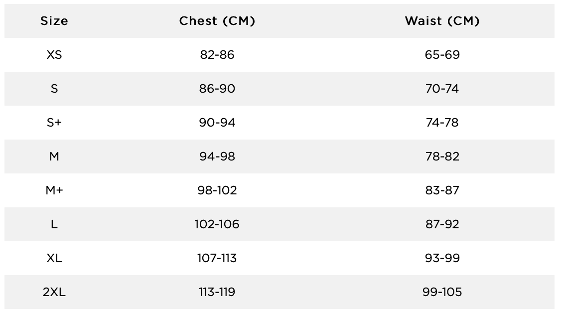Click chest value 113-119

click(217, 292)
